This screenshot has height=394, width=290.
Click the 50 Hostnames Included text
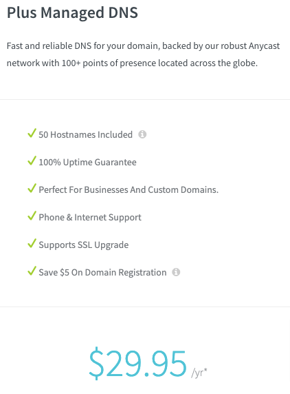pyautogui.click(x=85, y=135)
